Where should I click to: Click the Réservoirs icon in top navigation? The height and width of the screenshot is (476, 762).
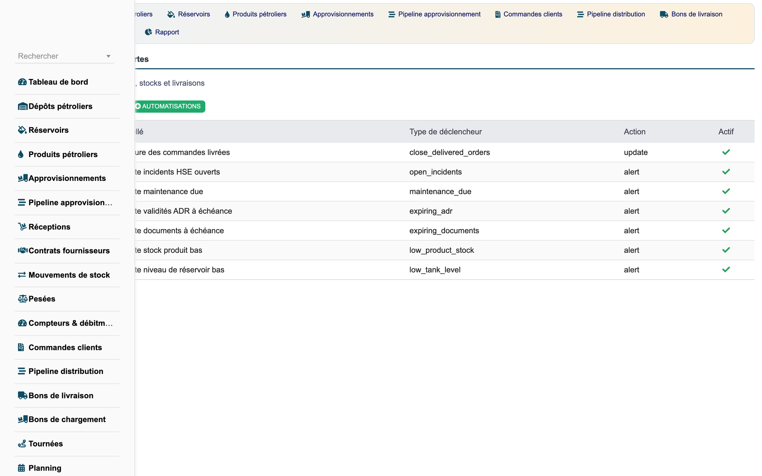pos(171,14)
